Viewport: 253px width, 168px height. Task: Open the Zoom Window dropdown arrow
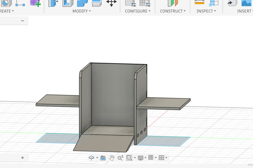(x=135, y=158)
